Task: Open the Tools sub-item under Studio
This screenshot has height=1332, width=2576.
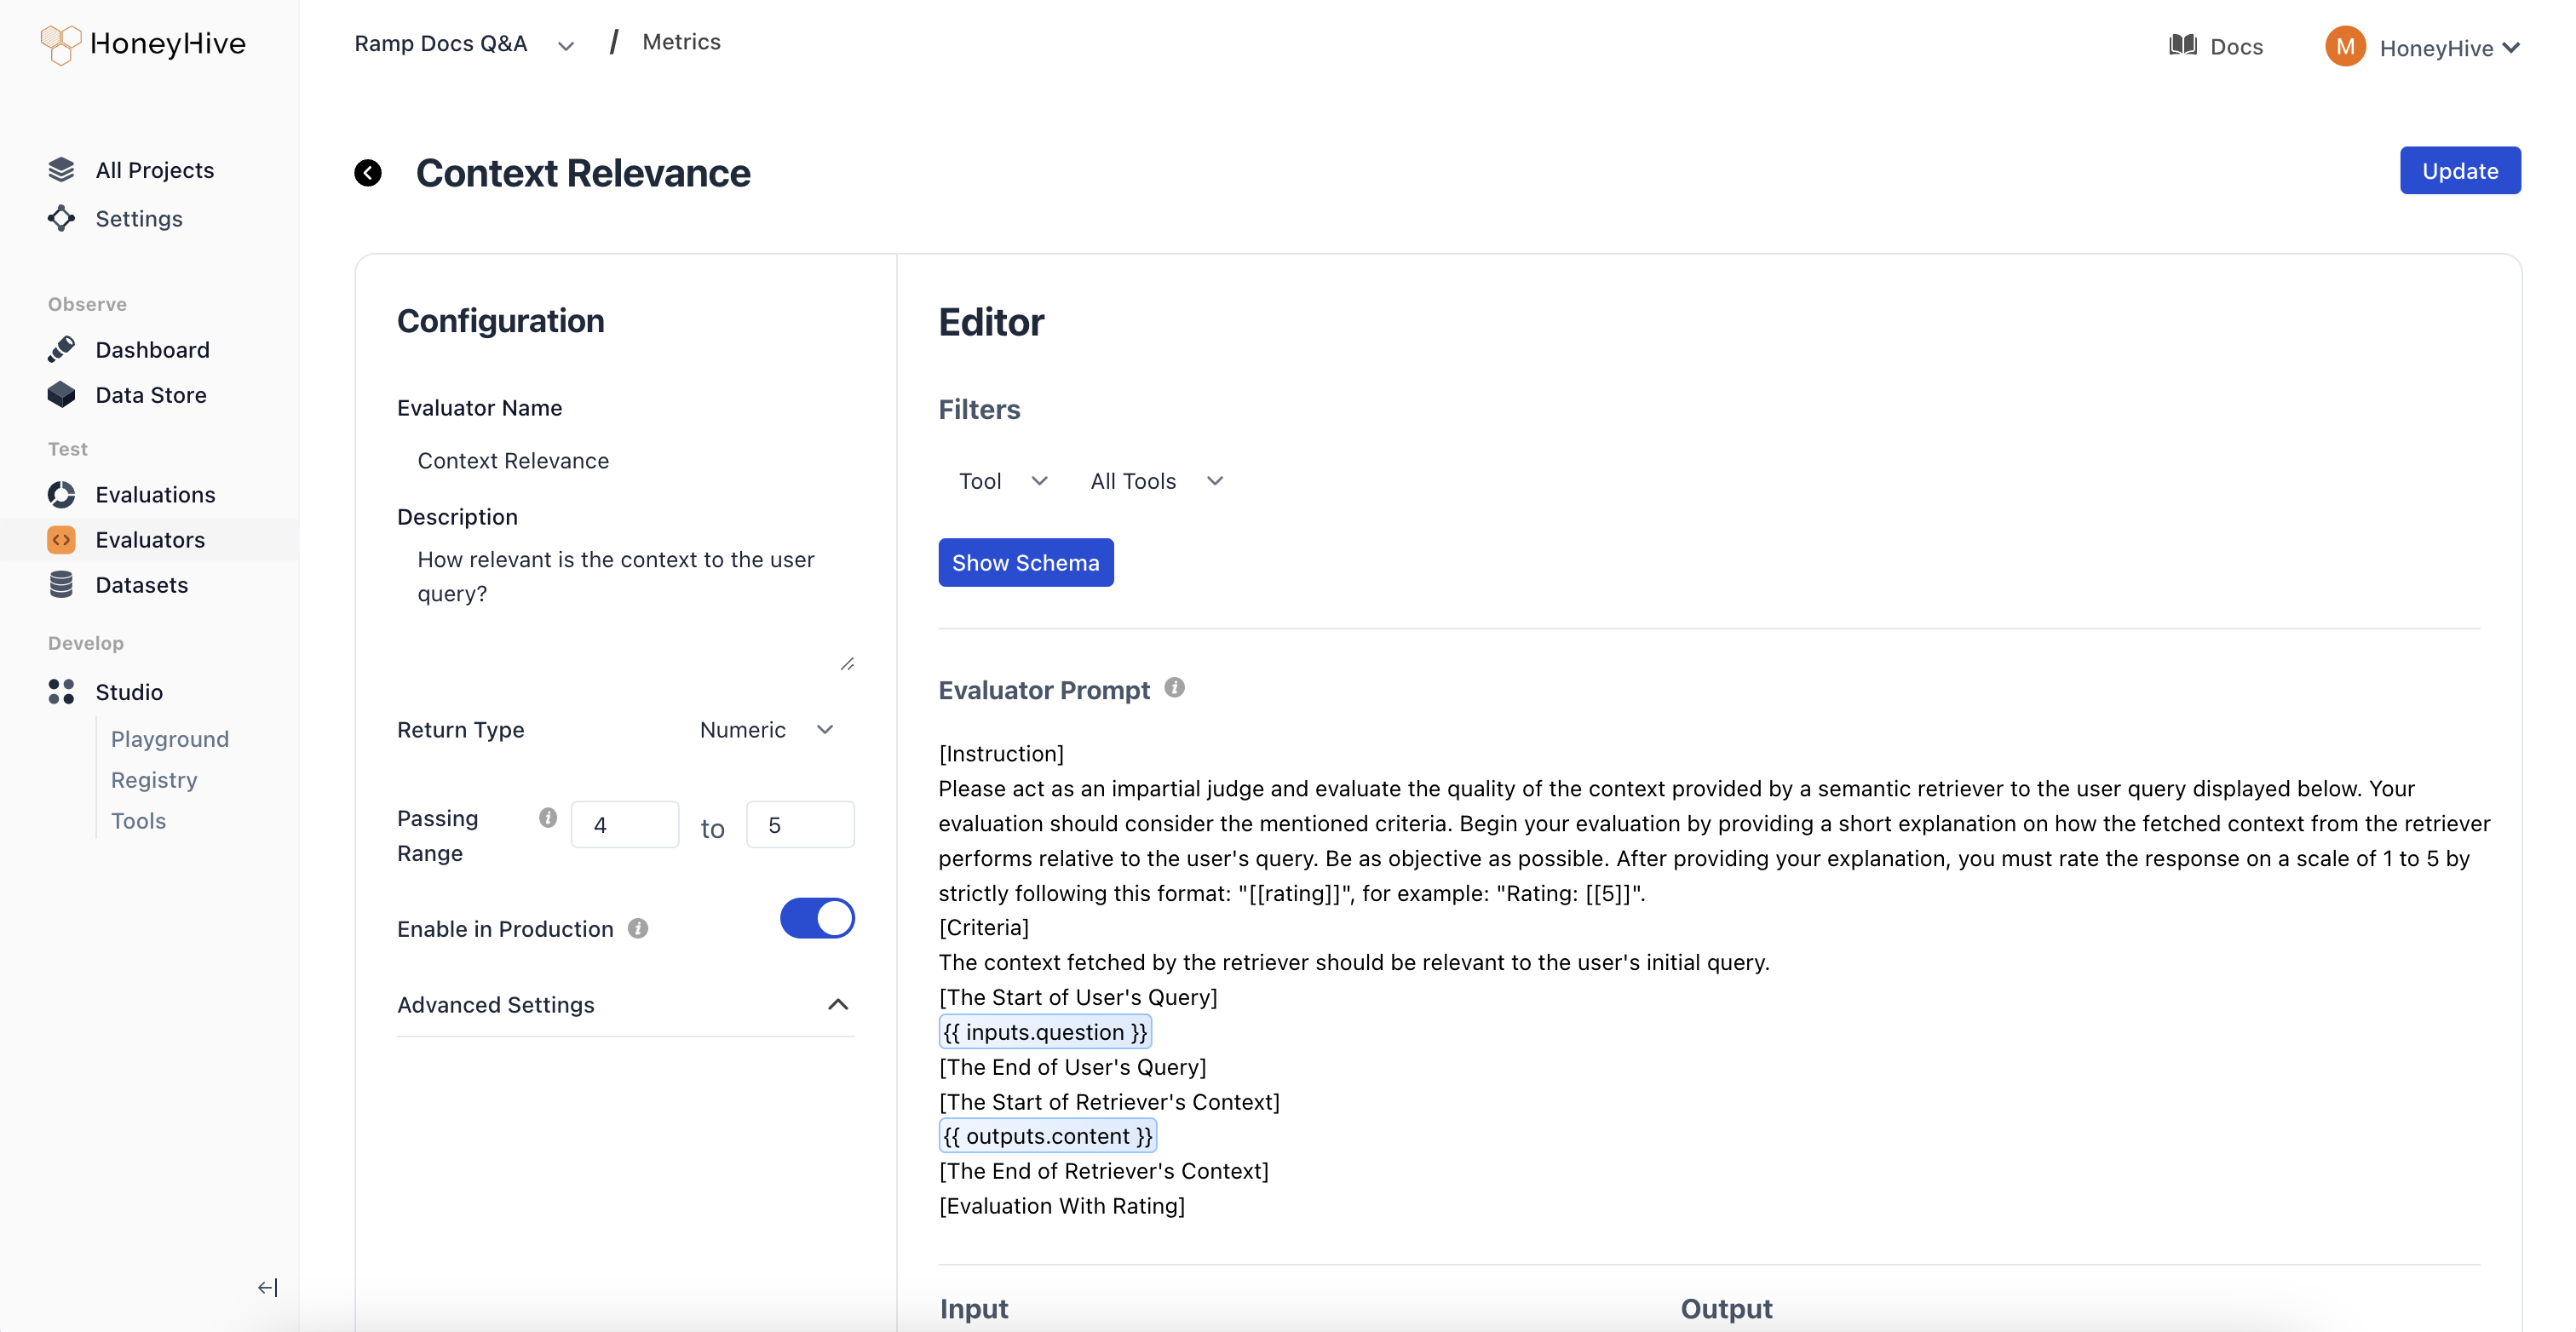Action: (x=138, y=820)
